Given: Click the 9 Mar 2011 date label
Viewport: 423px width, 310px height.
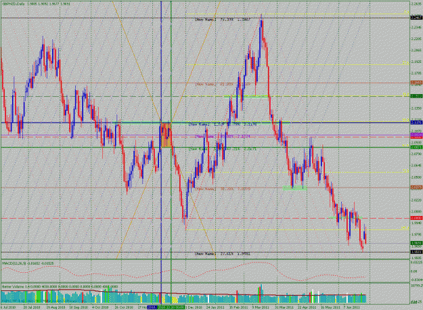Looking at the screenshot, I should (x=262, y=307).
